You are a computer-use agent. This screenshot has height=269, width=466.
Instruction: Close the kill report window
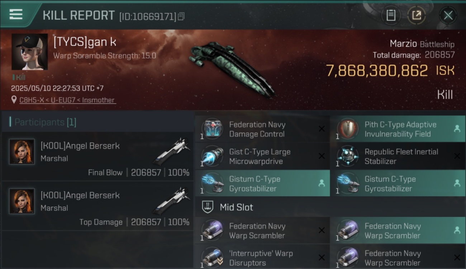point(448,15)
